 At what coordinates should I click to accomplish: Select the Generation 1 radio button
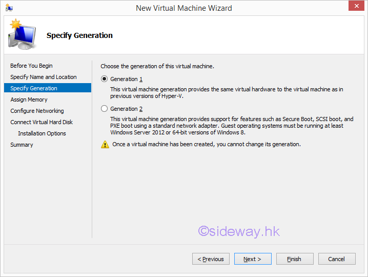105,79
